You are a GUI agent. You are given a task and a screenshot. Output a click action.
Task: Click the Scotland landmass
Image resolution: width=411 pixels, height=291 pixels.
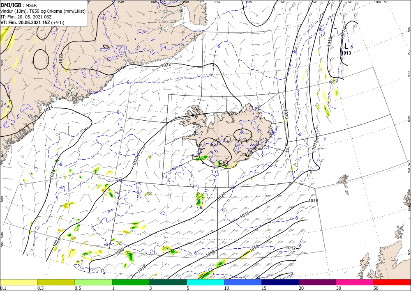pyautogui.click(x=388, y=259)
